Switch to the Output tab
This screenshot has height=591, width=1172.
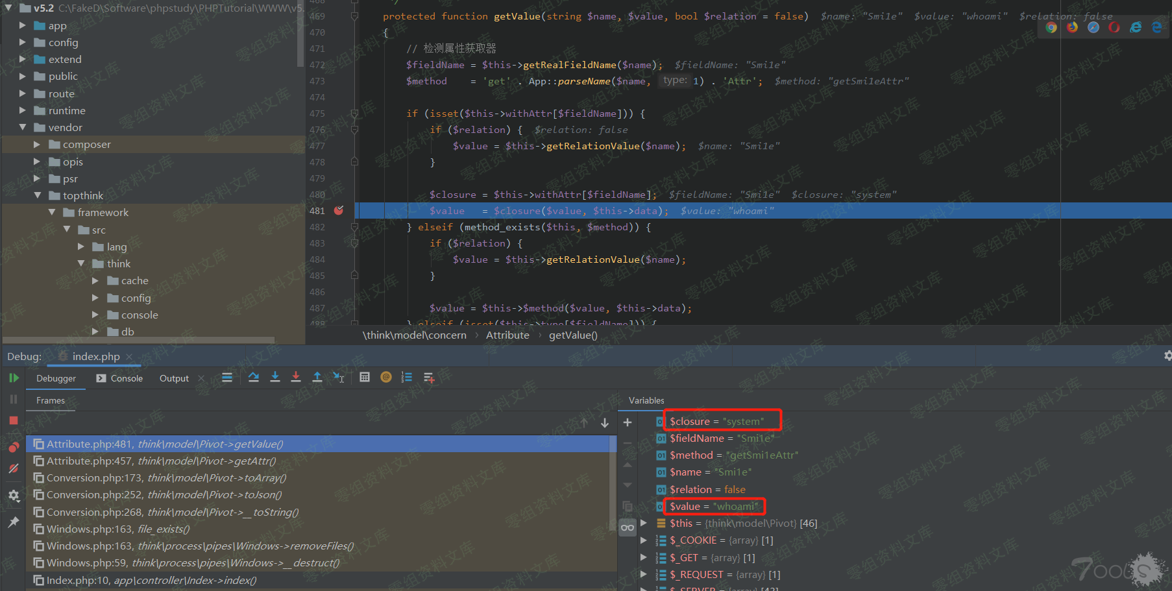pos(174,378)
